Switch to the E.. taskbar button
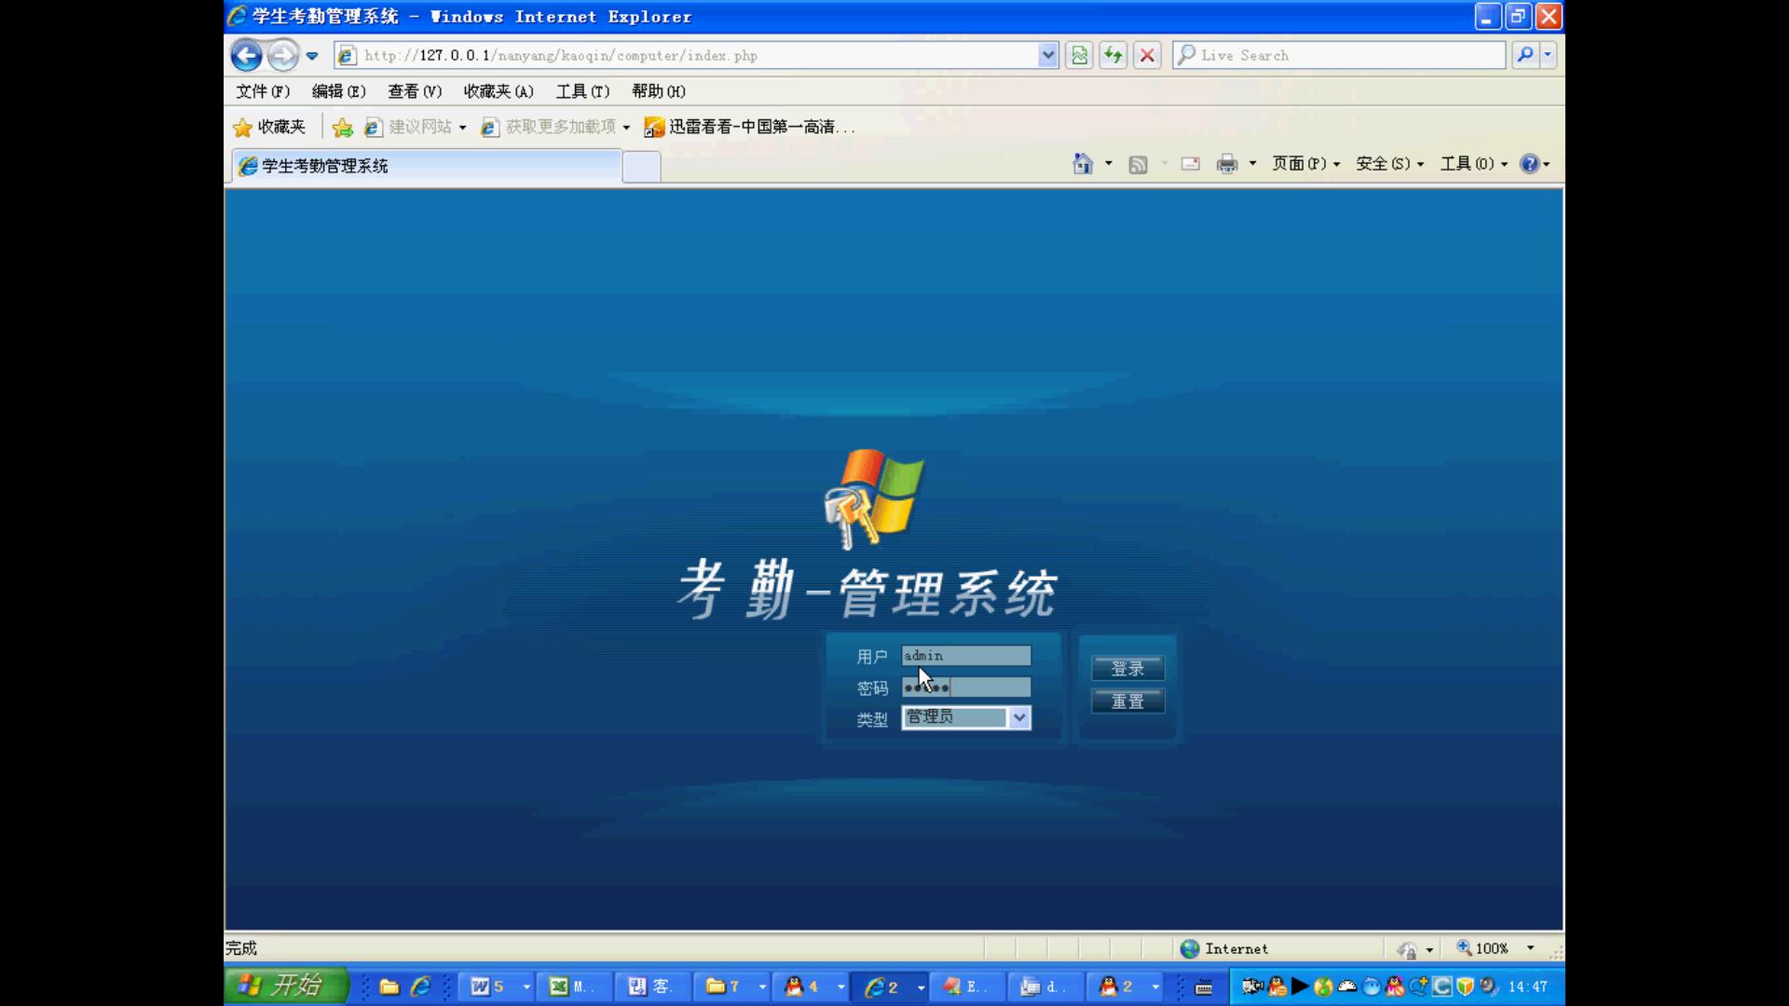Viewport: 1789px width, 1006px height. pos(966,986)
